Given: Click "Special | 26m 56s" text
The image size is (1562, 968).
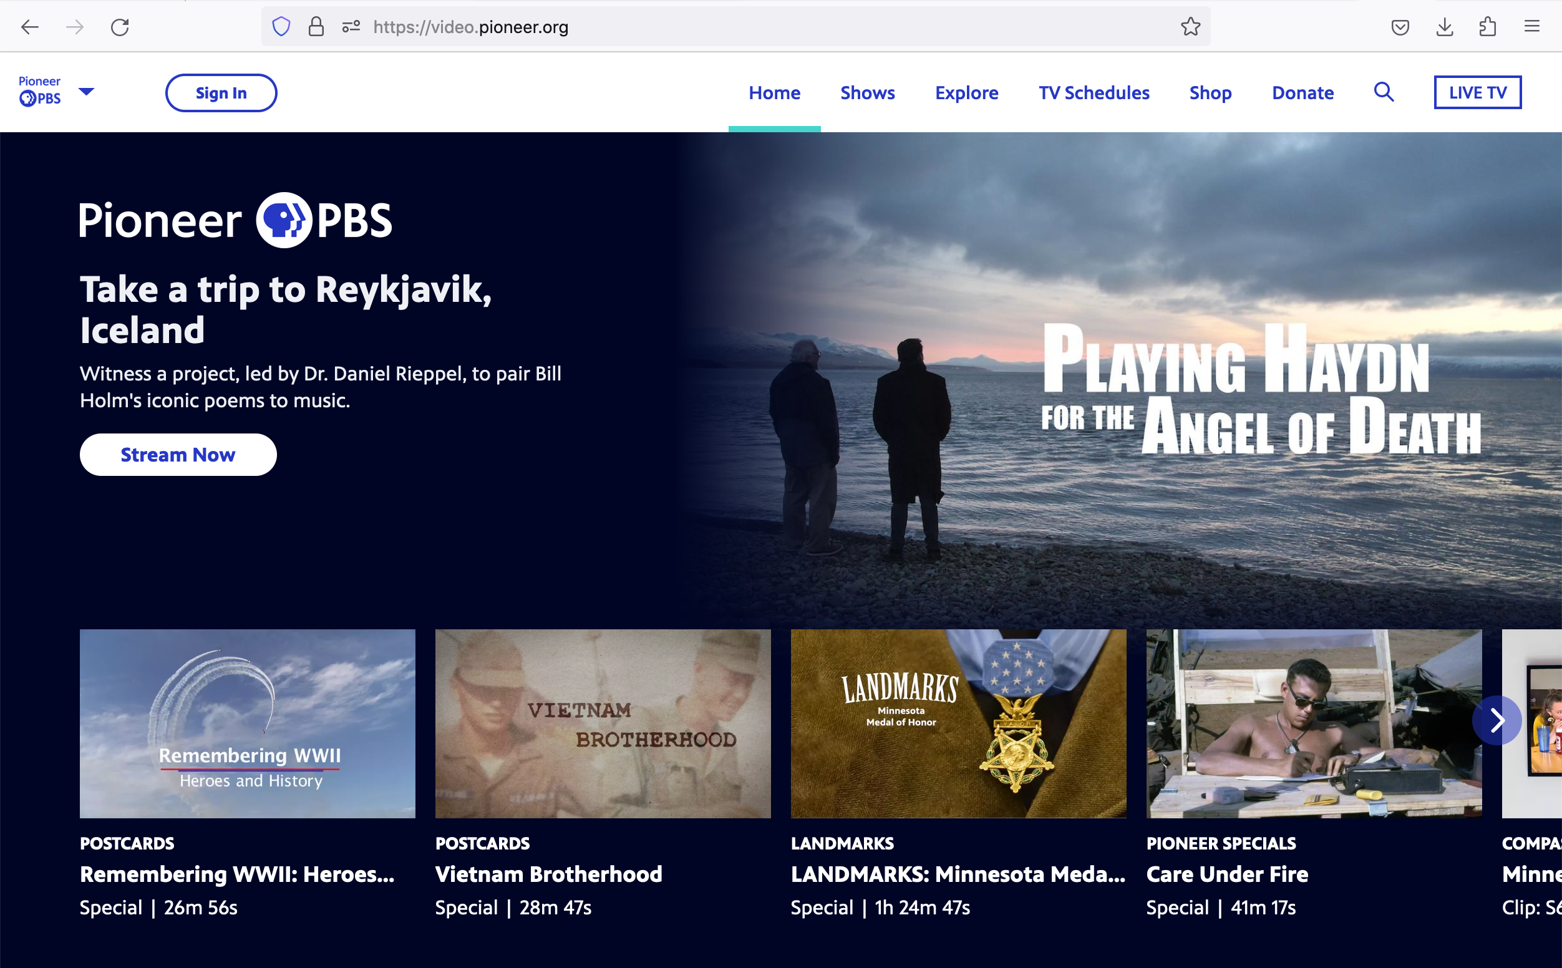Looking at the screenshot, I should [x=158, y=907].
